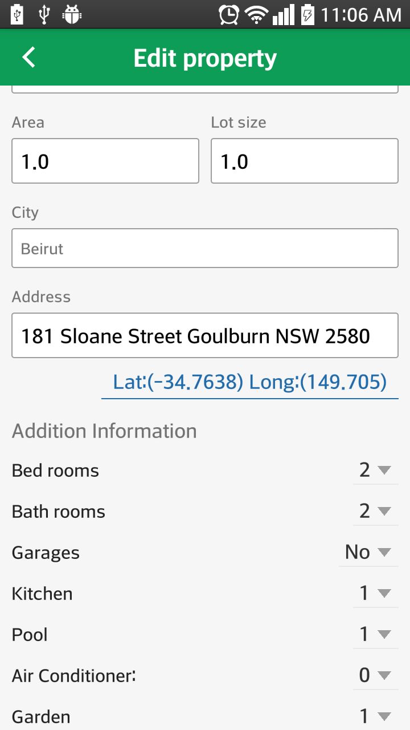Tap the charging battery icon

coord(307,14)
